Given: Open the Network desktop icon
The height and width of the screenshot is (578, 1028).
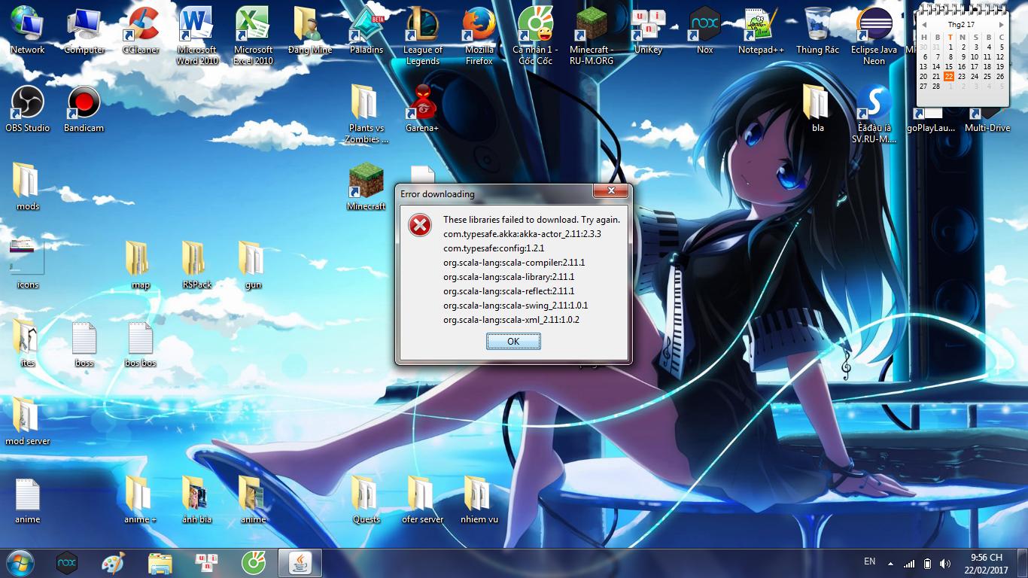Looking at the screenshot, I should tap(28, 31).
